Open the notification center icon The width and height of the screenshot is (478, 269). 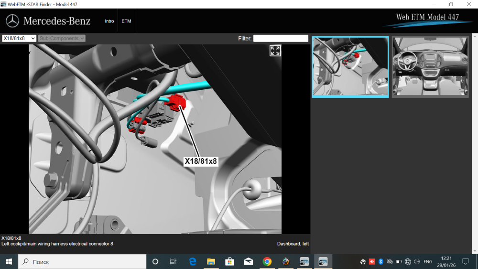coord(466,262)
